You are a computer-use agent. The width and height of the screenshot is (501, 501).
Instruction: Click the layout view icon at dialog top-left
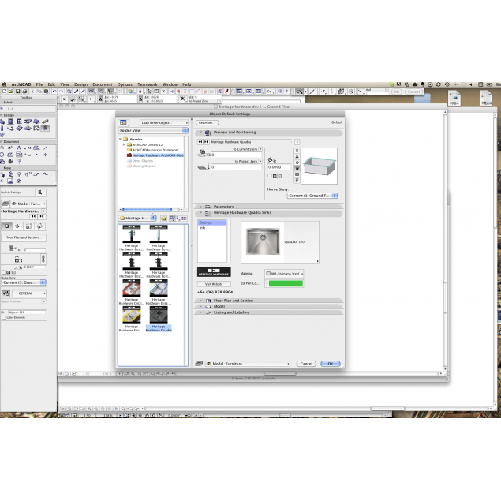tap(123, 122)
